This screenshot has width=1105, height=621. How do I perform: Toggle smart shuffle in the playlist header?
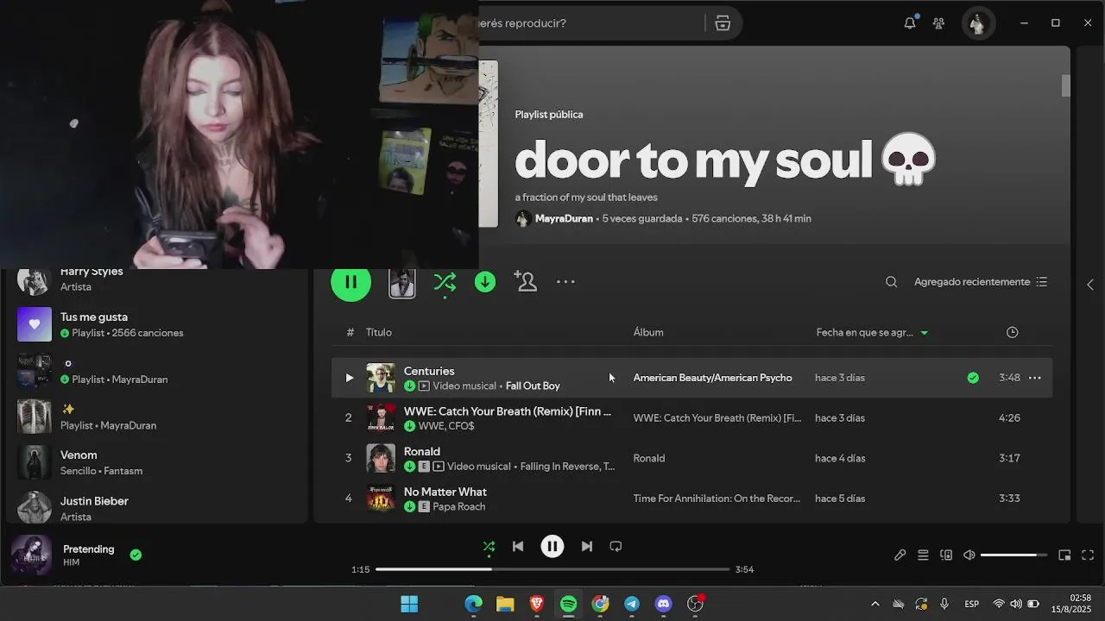[x=445, y=281]
